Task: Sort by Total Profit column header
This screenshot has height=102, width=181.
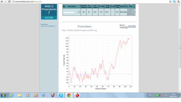Action: pos(107,6)
